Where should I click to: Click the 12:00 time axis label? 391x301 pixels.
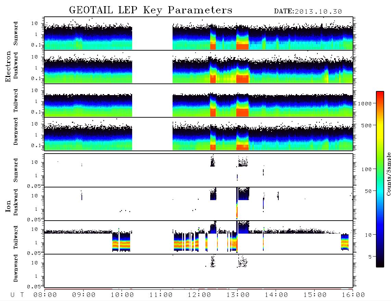(x=199, y=295)
